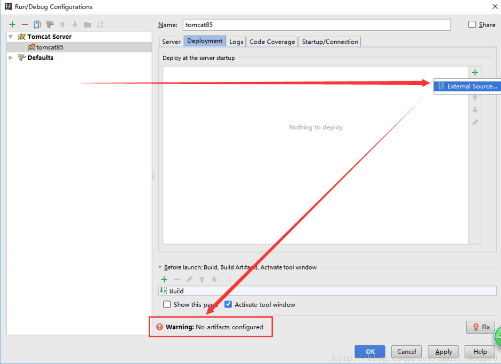Toggle the Share checkbox
Viewport: 501px width, 364px height.
tap(472, 25)
